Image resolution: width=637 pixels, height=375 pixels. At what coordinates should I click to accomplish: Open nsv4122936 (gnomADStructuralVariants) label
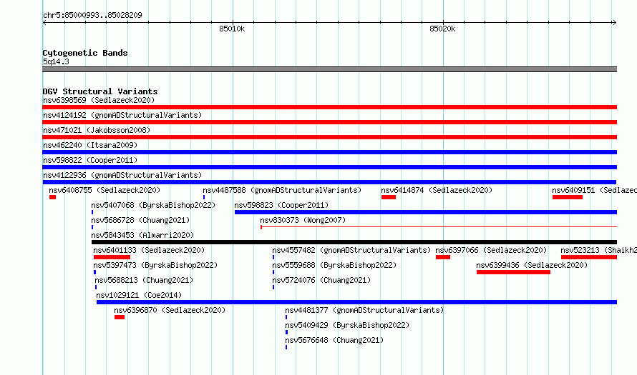coord(122,175)
